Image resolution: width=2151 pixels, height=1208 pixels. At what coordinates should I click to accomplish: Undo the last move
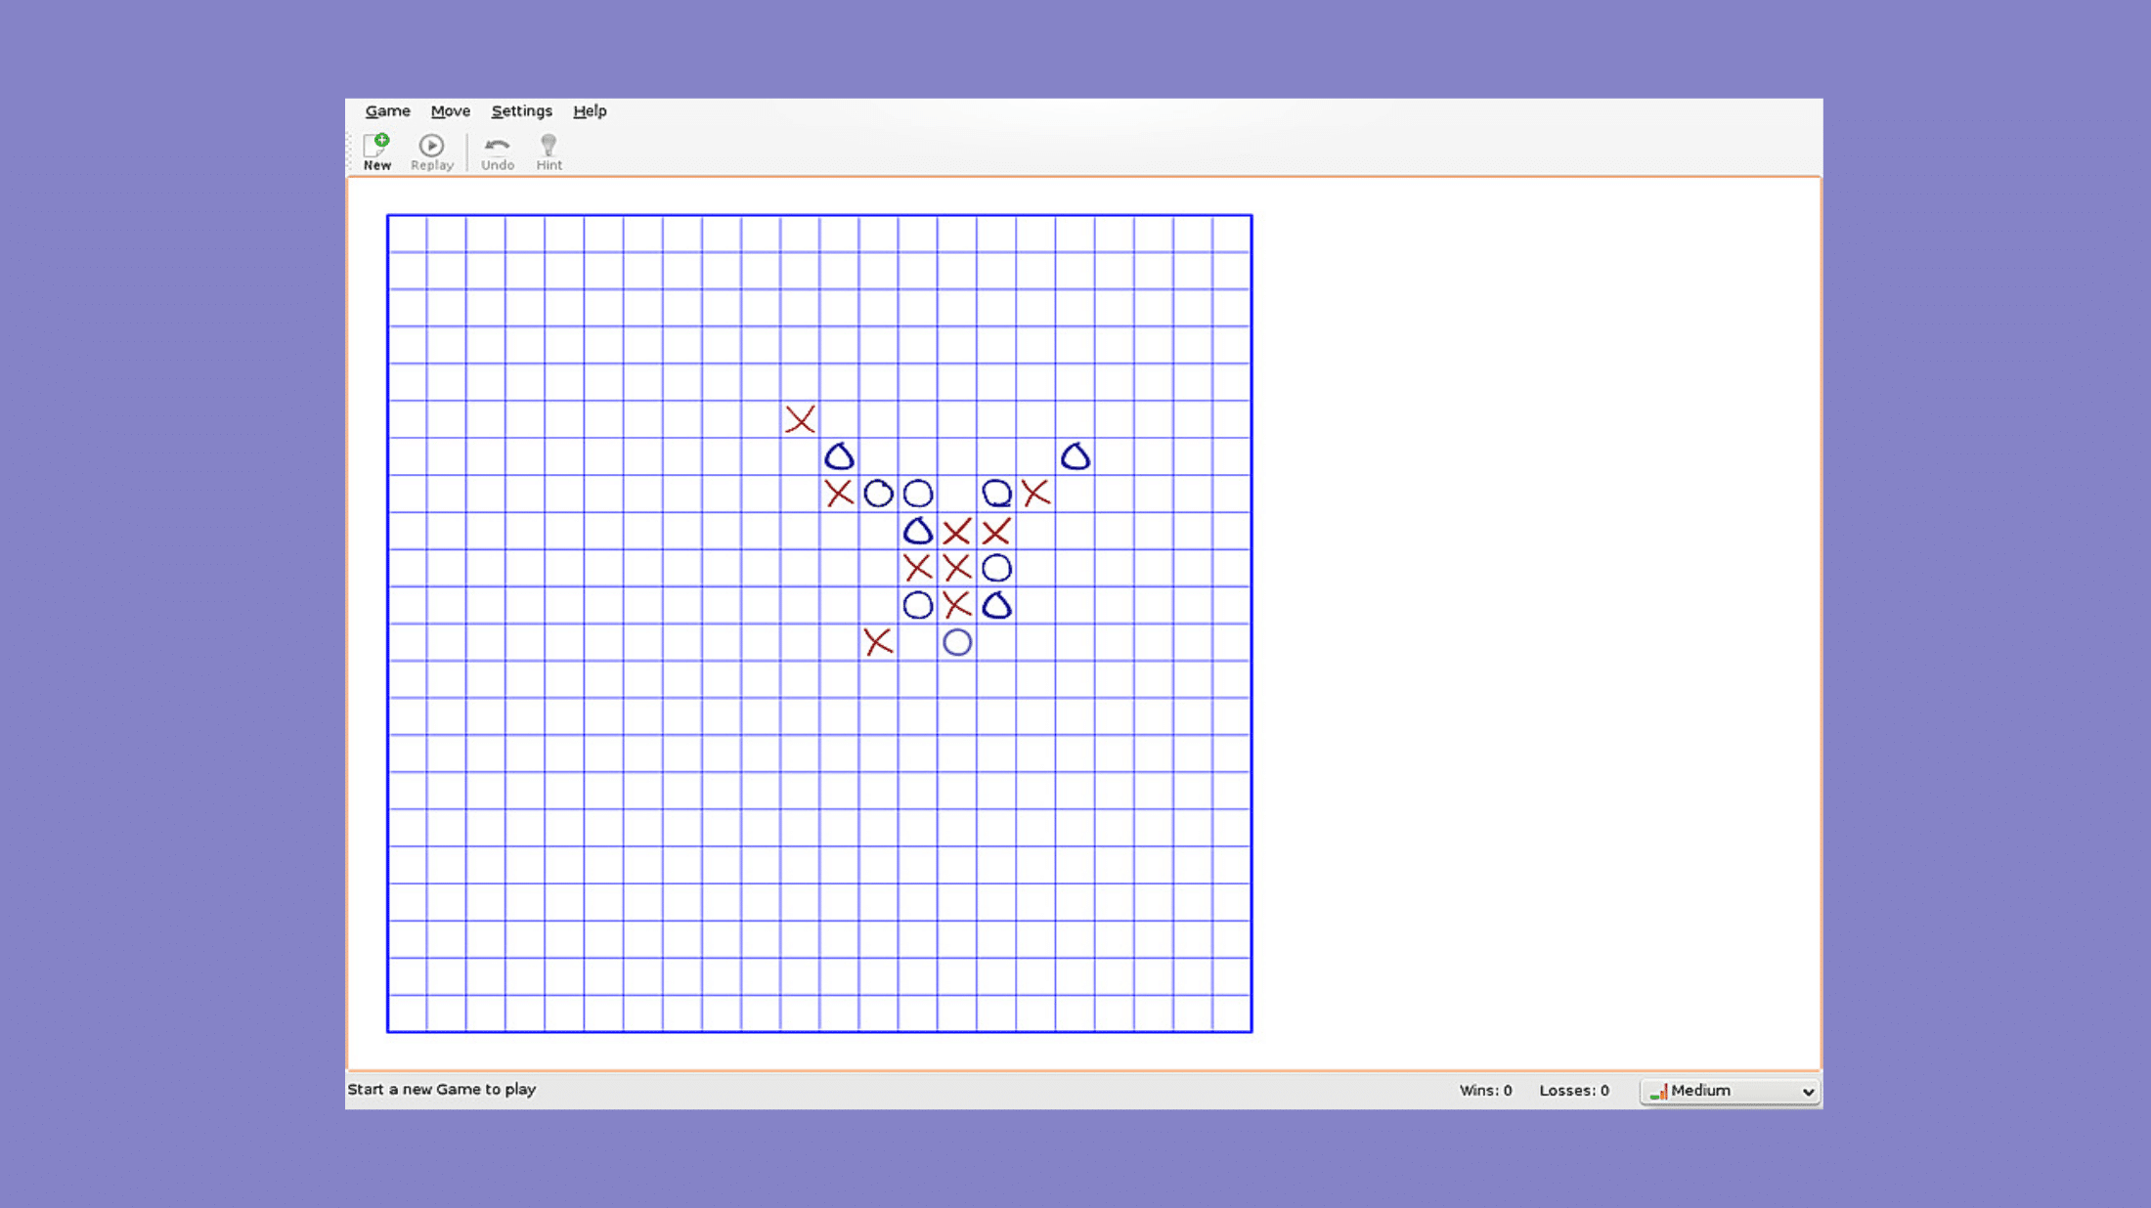tap(497, 152)
